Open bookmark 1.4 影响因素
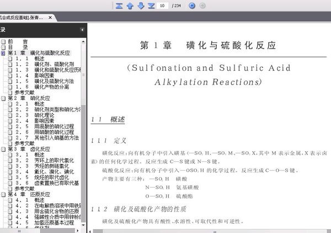Image resolution: width=331 pixels, height=233 pixels. [x=35, y=76]
